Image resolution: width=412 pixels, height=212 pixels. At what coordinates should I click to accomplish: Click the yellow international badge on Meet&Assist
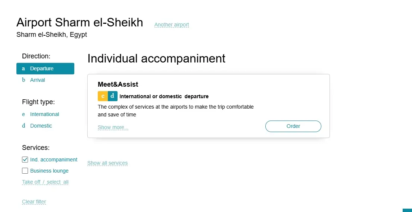coord(103,96)
